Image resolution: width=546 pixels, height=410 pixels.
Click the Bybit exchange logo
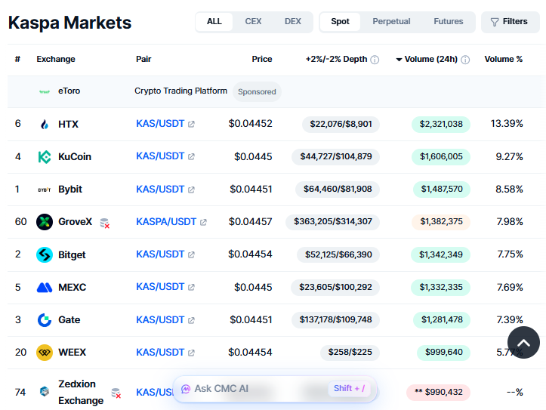[45, 190]
